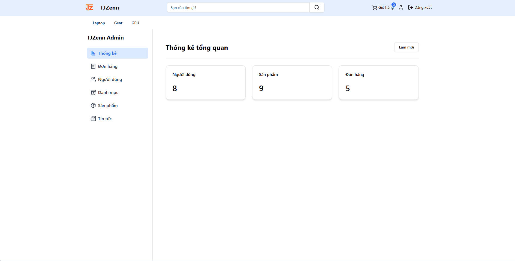515x261 pixels.
Task: Click the Người dùng people icon
Action: coord(93,80)
